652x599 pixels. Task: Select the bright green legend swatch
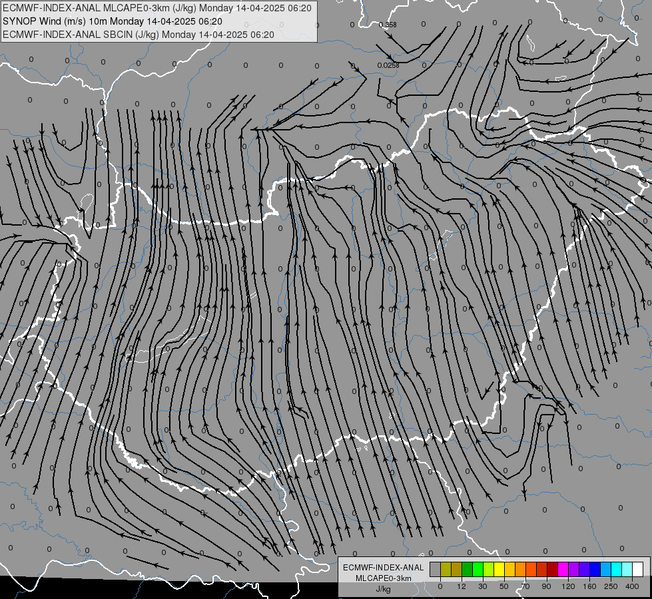coord(478,569)
